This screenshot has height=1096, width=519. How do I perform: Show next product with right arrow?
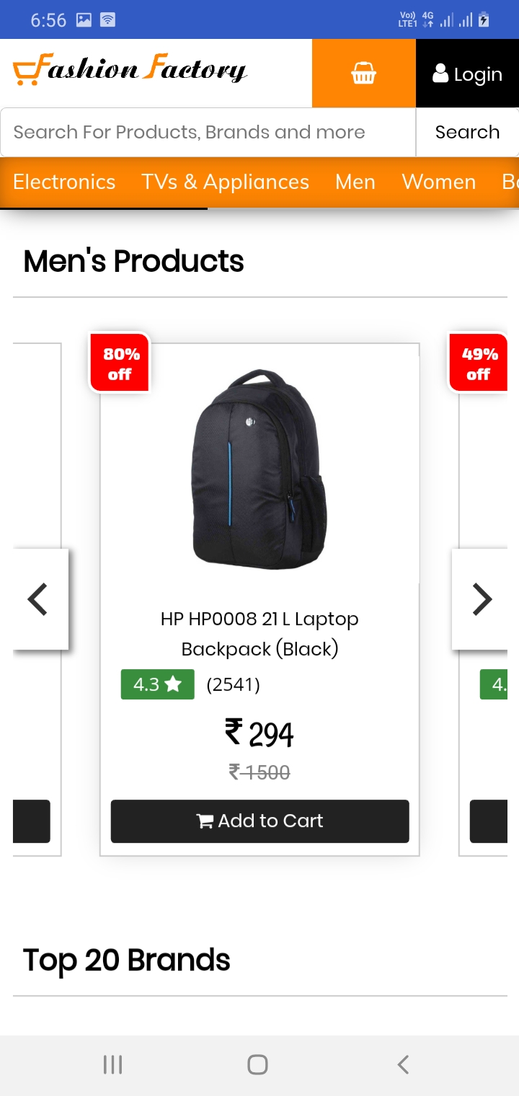pos(482,599)
